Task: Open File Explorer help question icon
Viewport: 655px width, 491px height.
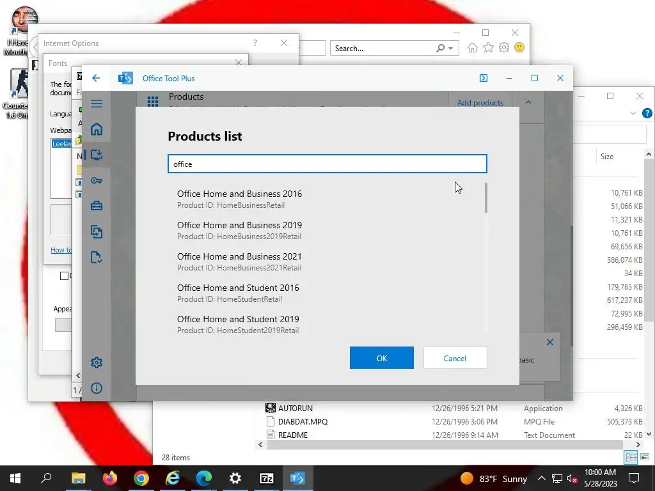Action: 647,113
